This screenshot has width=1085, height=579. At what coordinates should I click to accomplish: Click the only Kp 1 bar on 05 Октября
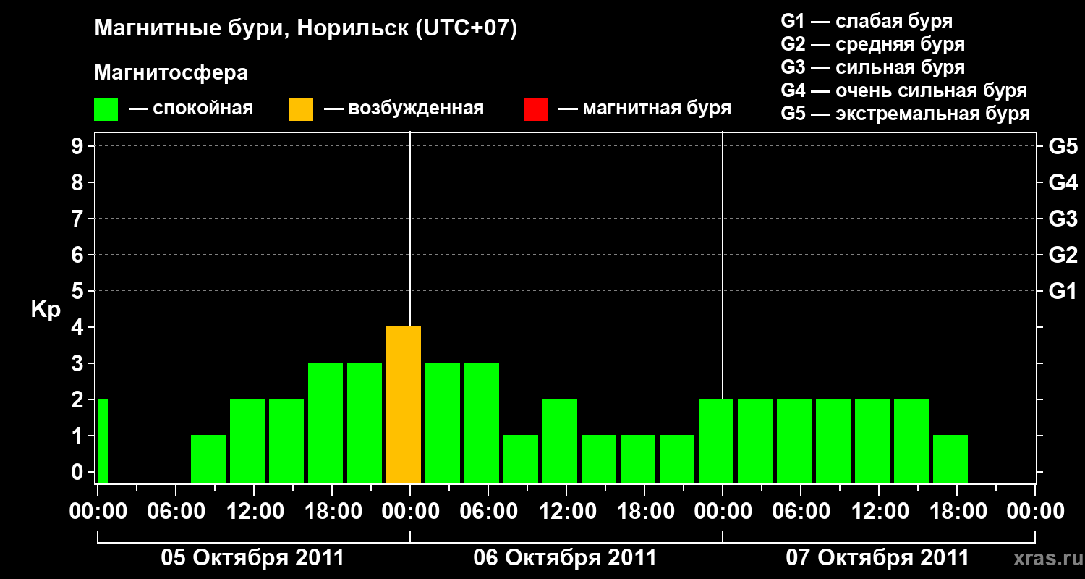pyautogui.click(x=208, y=460)
